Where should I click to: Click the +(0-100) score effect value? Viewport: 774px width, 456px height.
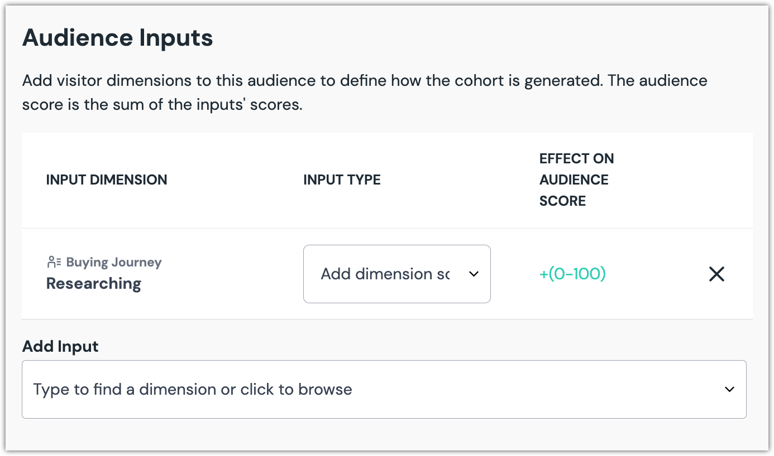(x=572, y=274)
